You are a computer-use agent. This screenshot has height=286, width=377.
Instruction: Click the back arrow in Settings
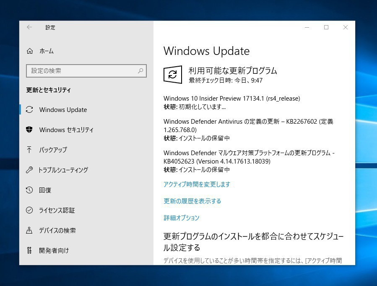(29, 27)
